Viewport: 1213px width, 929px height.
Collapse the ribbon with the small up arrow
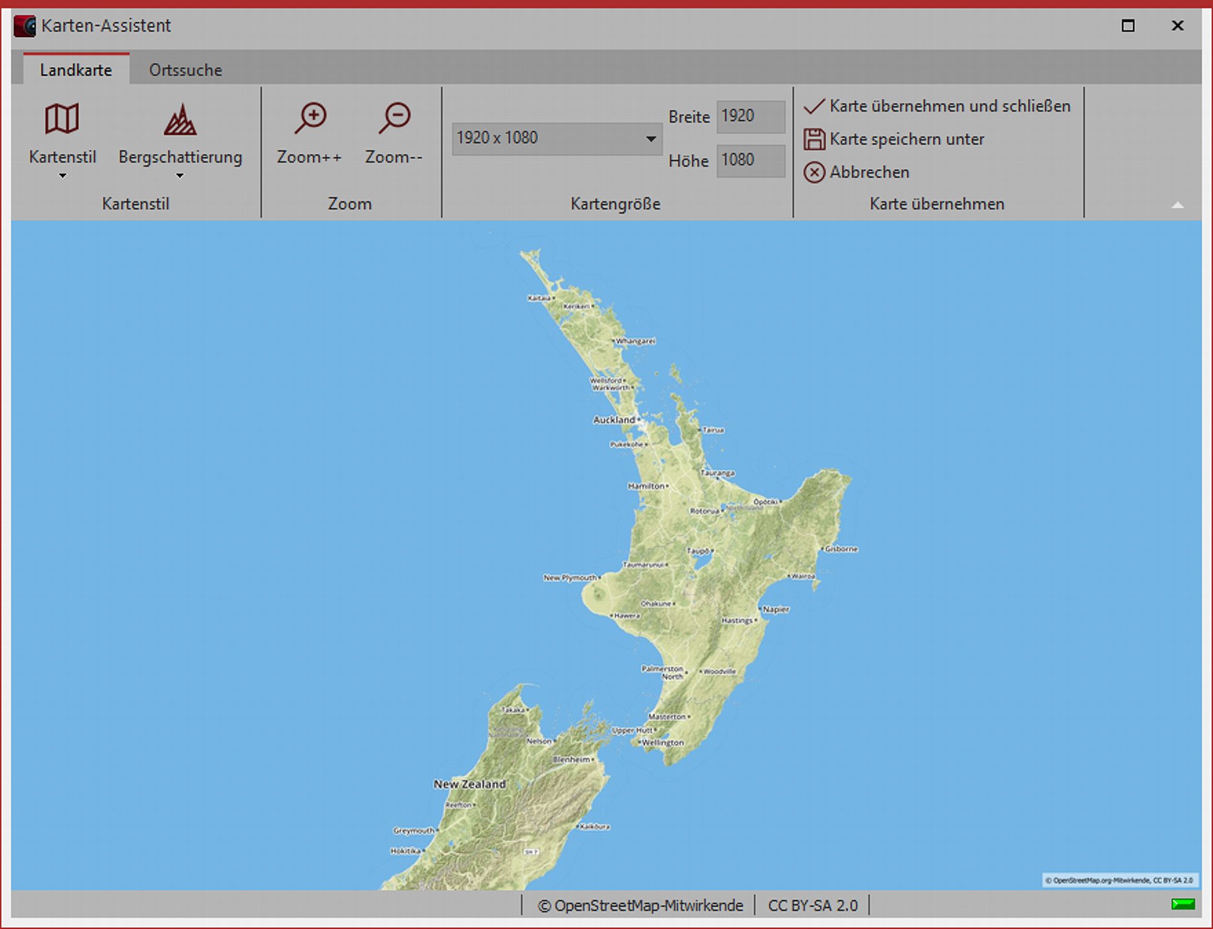pos(1177,205)
